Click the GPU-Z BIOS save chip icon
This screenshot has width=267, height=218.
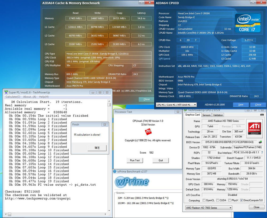click(x=260, y=142)
